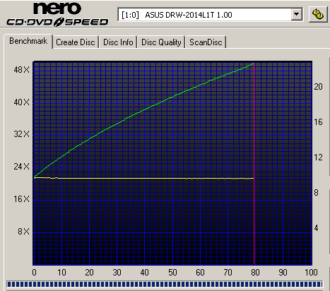Image resolution: width=330 pixels, height=291 pixels.
Task: Select the Disc Quality tab
Action: point(161,42)
